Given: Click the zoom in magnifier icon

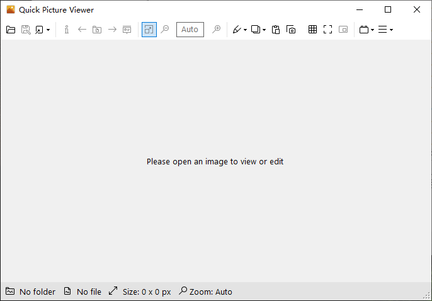Looking at the screenshot, I should tap(217, 30).
